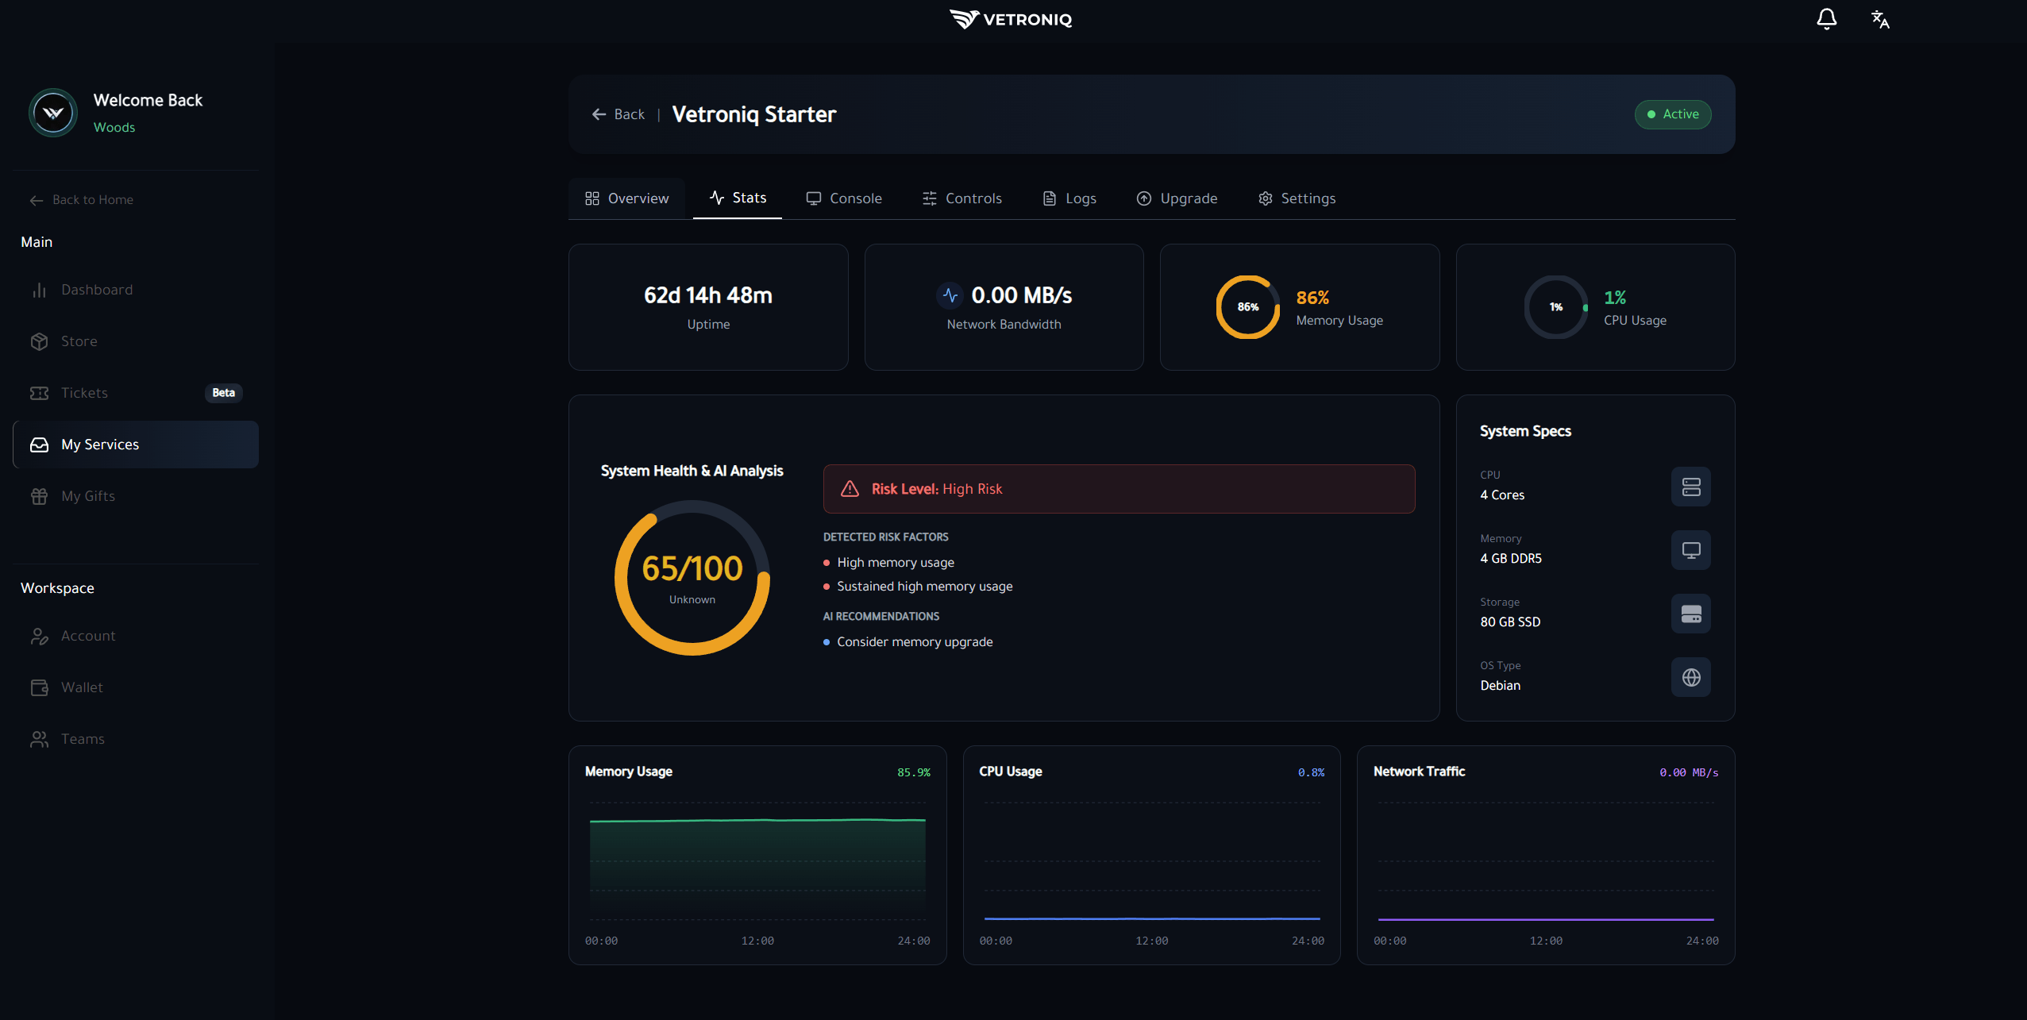The height and width of the screenshot is (1020, 2027).
Task: Click 'Sustained high memory usage' risk factor
Action: pyautogui.click(x=925, y=587)
